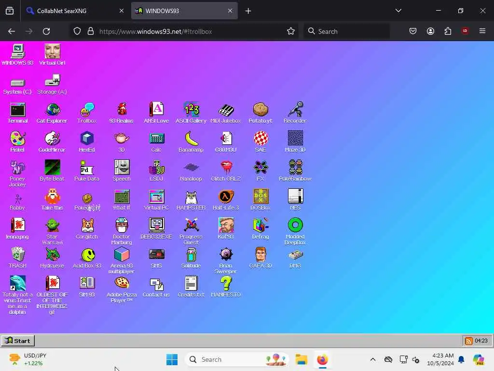The width and height of the screenshot is (494, 371).
Task: Open the Firefox application menu
Action: 482,31
